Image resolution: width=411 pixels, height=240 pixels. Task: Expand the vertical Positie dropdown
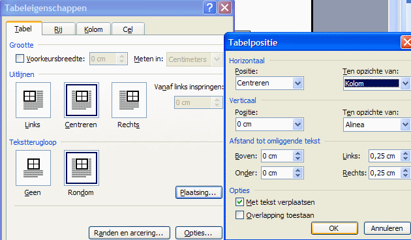click(x=297, y=125)
